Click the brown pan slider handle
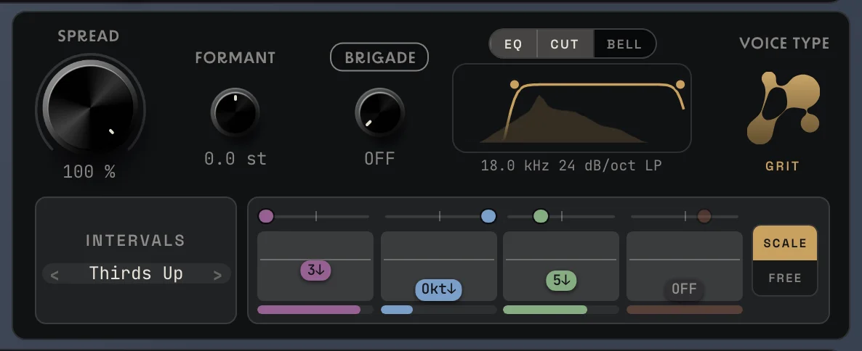 pyautogui.click(x=704, y=216)
